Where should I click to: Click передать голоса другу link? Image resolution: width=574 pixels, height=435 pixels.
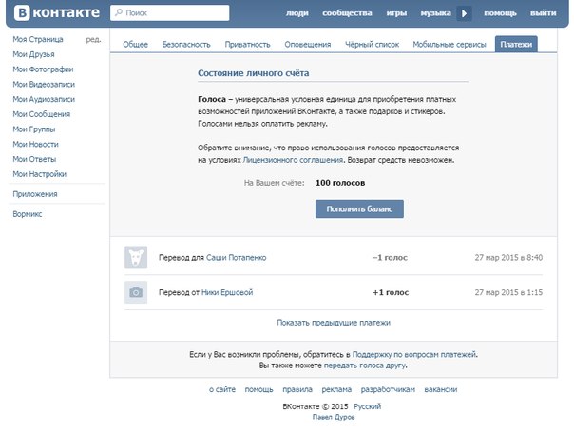pyautogui.click(x=365, y=366)
